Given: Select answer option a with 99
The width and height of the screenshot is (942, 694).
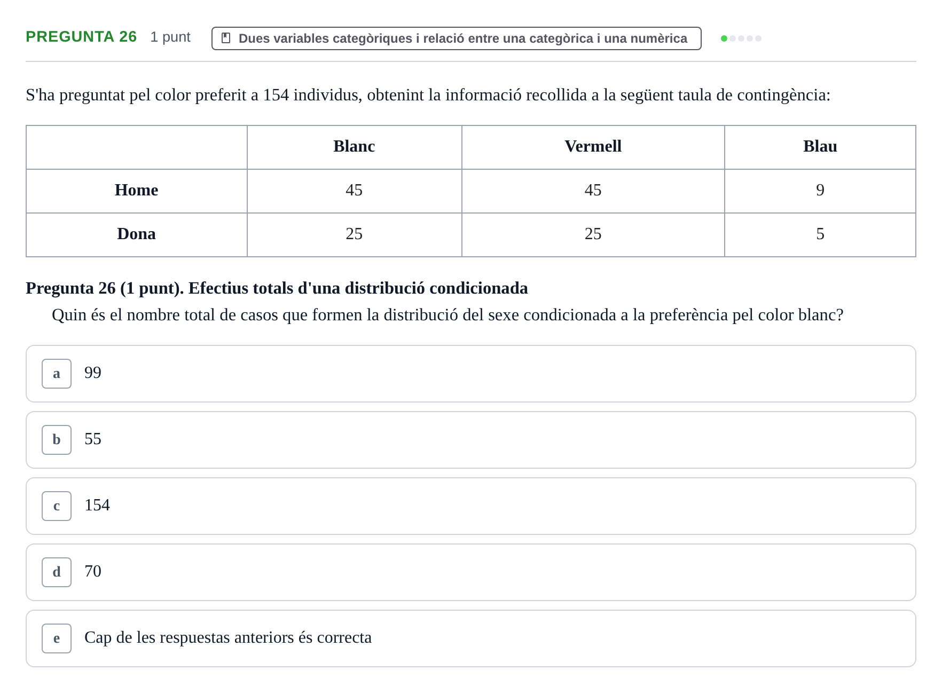Looking at the screenshot, I should coord(470,374).
